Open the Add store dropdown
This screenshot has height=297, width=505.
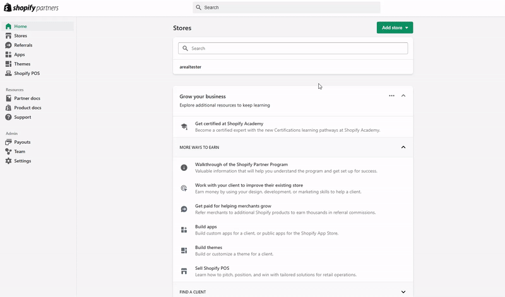point(395,28)
